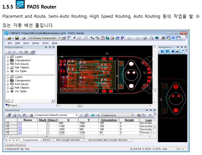Print the design using the printer icon
202x155 pixels.
tap(23, 38)
